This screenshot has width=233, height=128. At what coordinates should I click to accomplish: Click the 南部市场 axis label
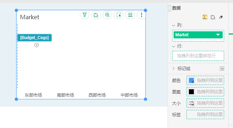click(65, 95)
